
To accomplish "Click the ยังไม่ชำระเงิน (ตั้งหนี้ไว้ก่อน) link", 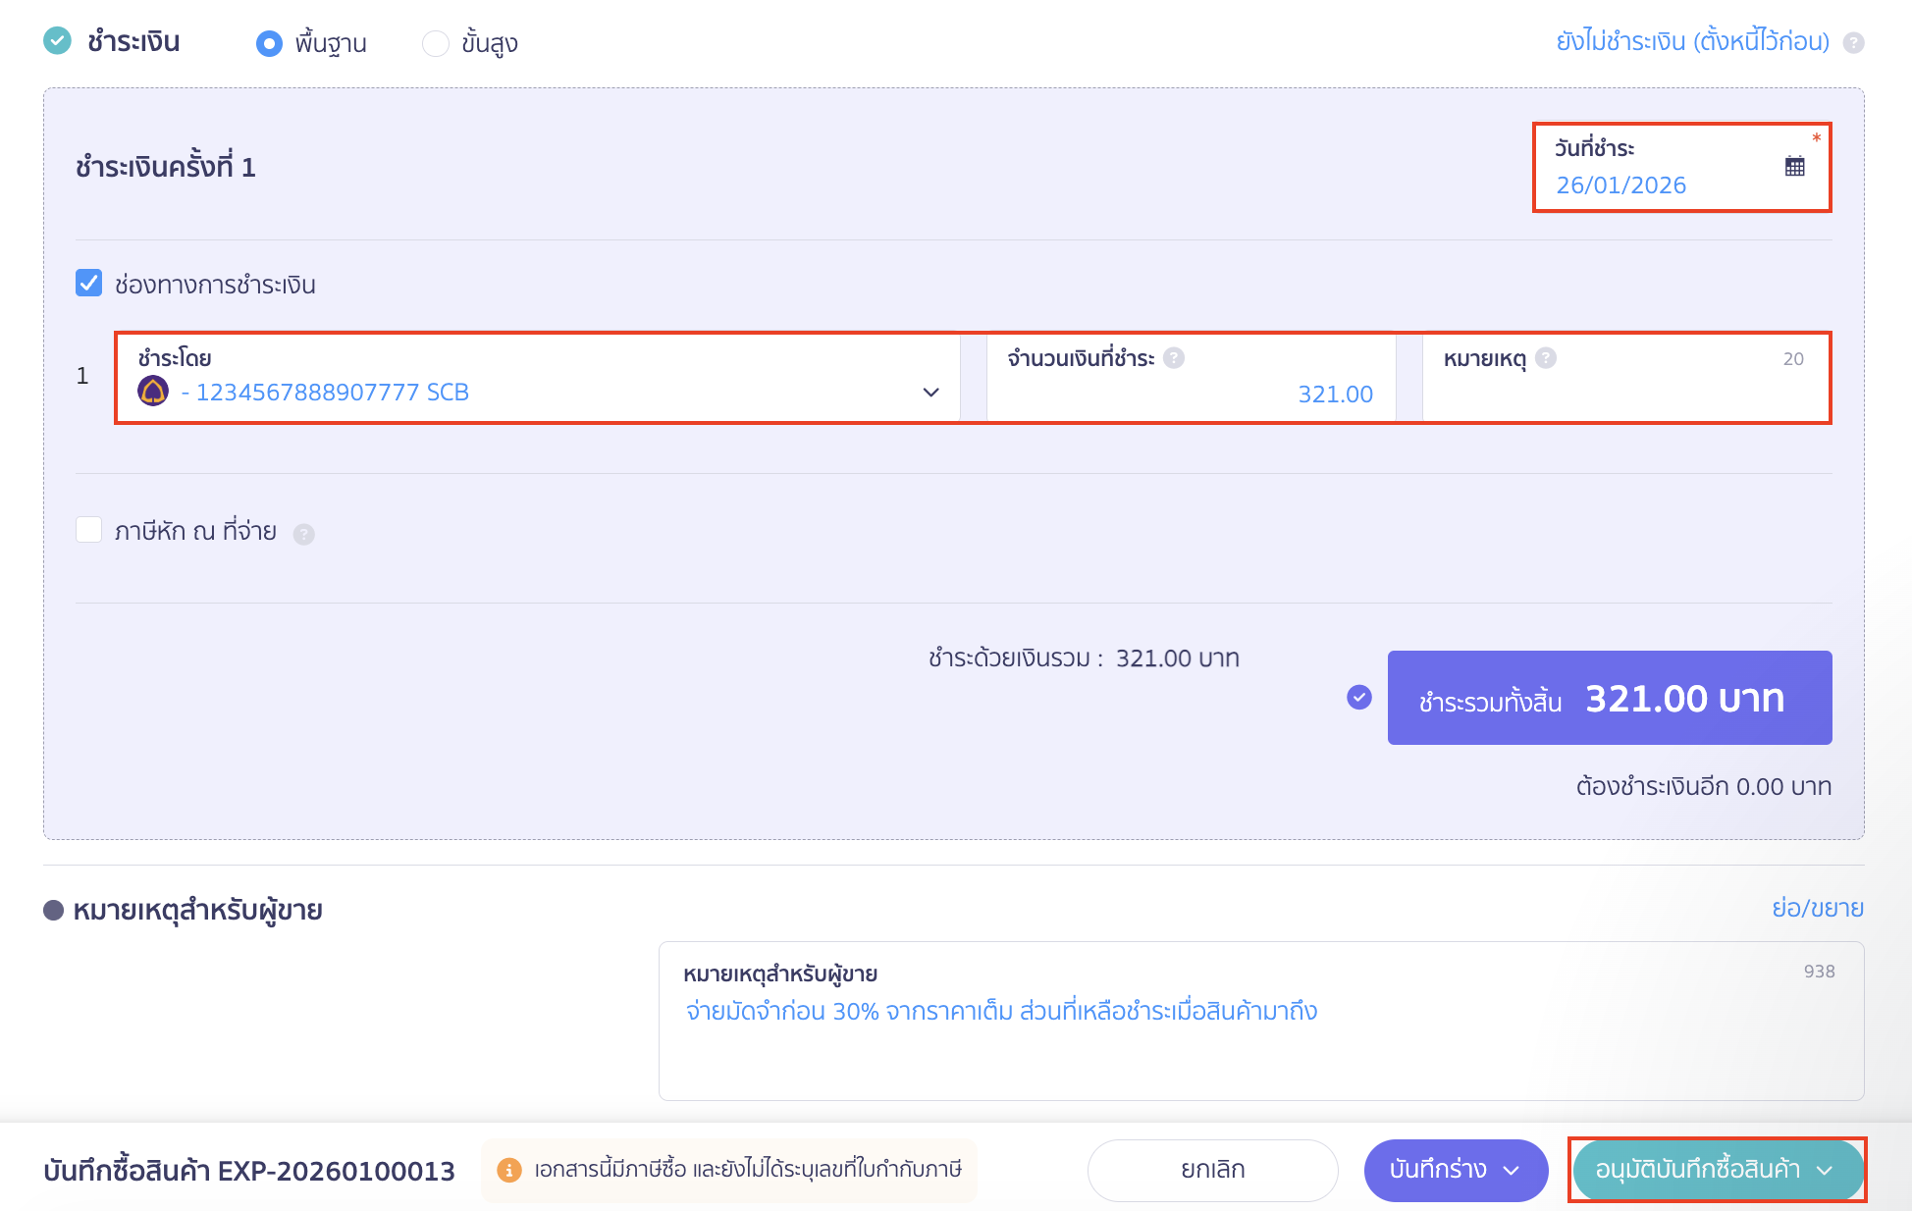I will pyautogui.click(x=1692, y=42).
